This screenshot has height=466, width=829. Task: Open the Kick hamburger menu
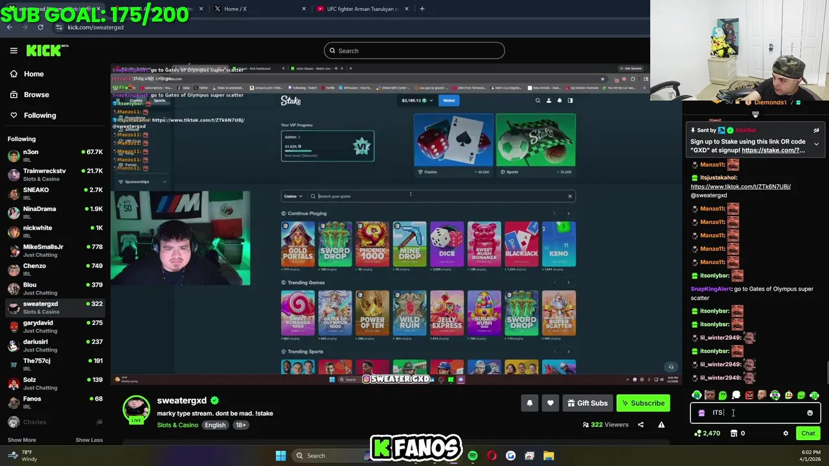point(14,50)
